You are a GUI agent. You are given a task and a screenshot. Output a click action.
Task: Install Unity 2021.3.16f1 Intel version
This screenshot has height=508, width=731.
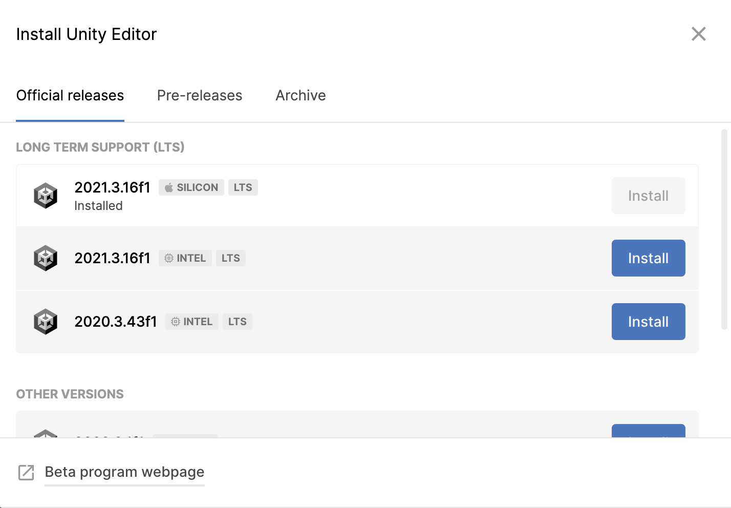click(x=648, y=258)
